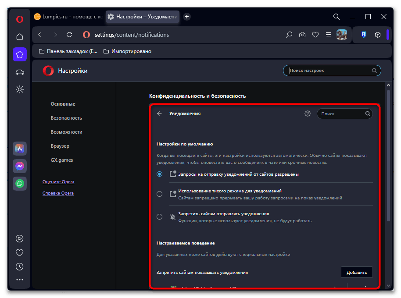Click the snapshot camera icon
Viewport: 401px width, 298px height.
(302, 35)
